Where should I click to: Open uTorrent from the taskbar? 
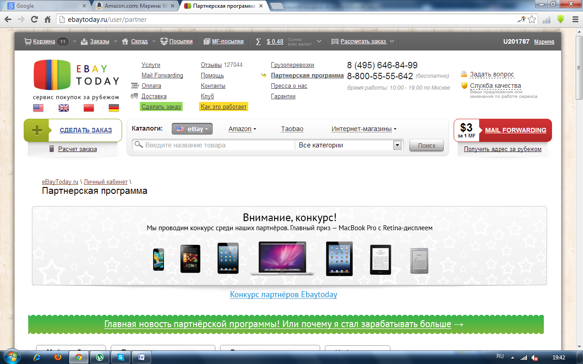click(99, 357)
